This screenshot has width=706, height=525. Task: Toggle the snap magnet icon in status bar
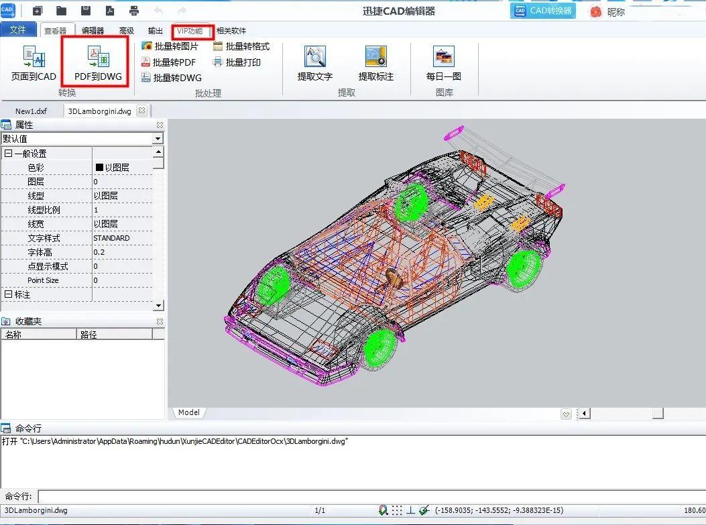click(383, 510)
